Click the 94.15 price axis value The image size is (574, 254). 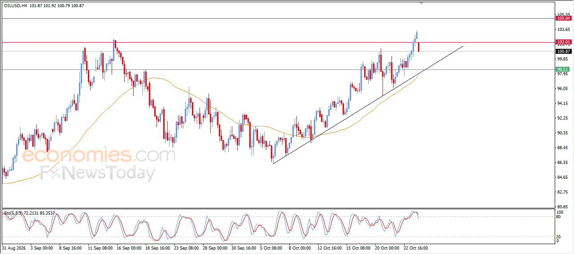[564, 103]
